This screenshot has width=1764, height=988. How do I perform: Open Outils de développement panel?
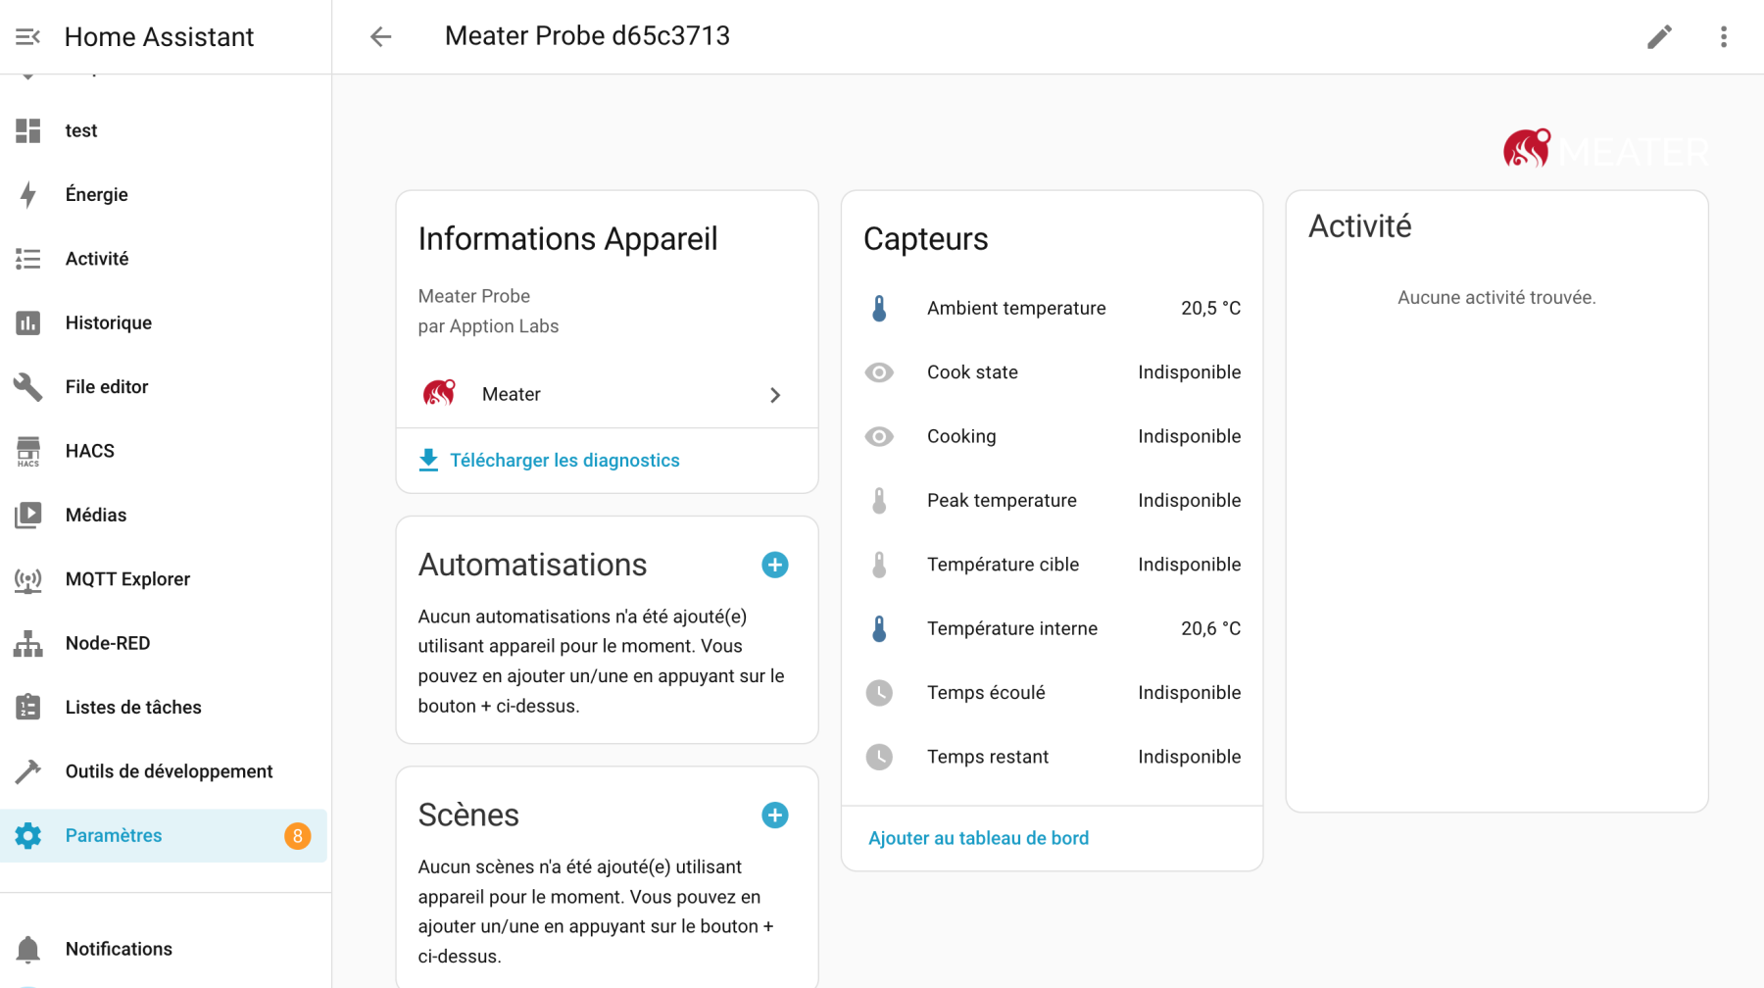coord(169,771)
